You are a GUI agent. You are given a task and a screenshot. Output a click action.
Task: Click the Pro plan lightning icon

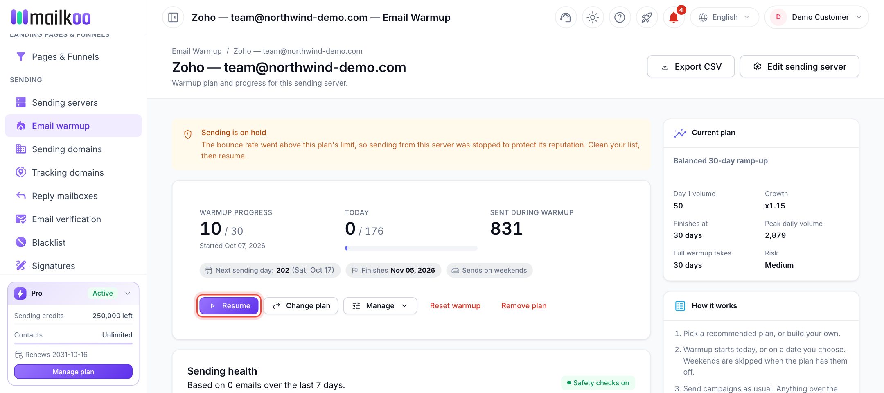click(20, 293)
